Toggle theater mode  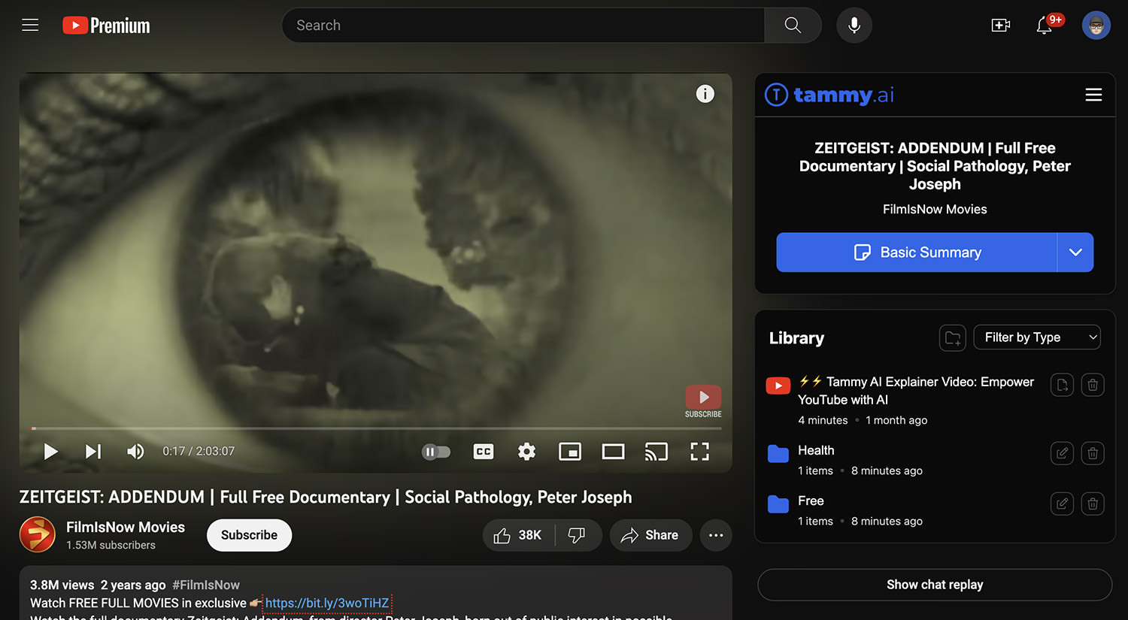[x=614, y=452]
